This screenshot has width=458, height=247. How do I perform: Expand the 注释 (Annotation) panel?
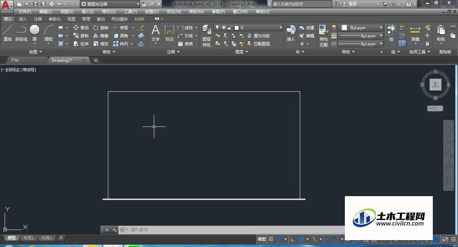(173, 52)
